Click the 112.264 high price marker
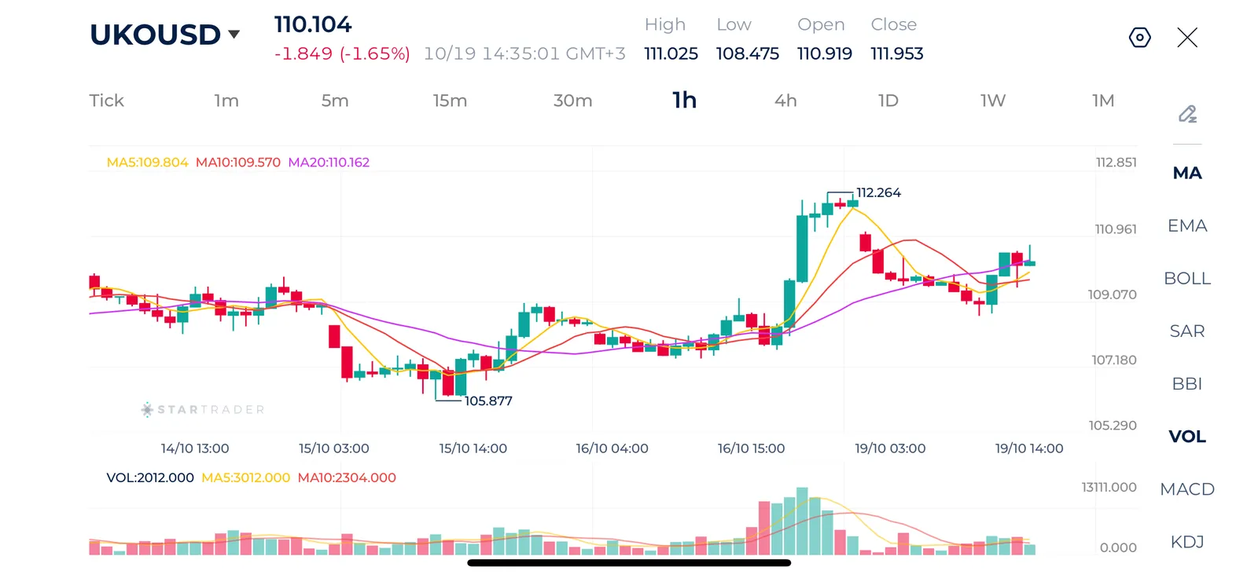This screenshot has width=1258, height=578. (878, 192)
